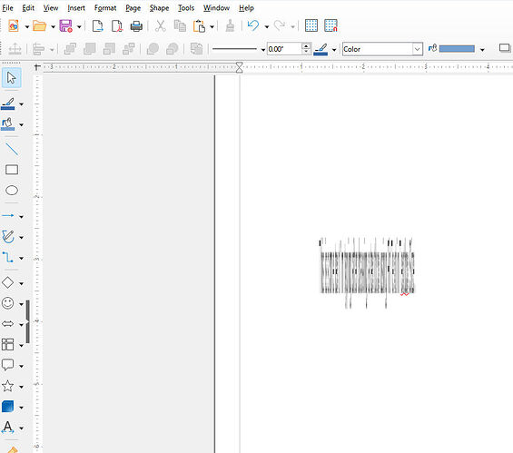The height and width of the screenshot is (453, 513).
Task: Click the Cut scissors icon
Action: pyautogui.click(x=160, y=25)
